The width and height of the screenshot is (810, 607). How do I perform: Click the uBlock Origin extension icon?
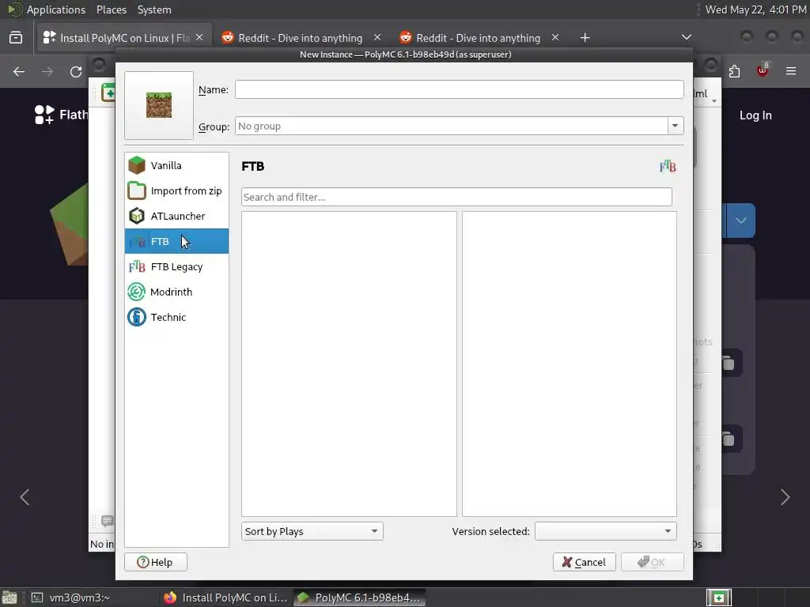[x=763, y=70]
